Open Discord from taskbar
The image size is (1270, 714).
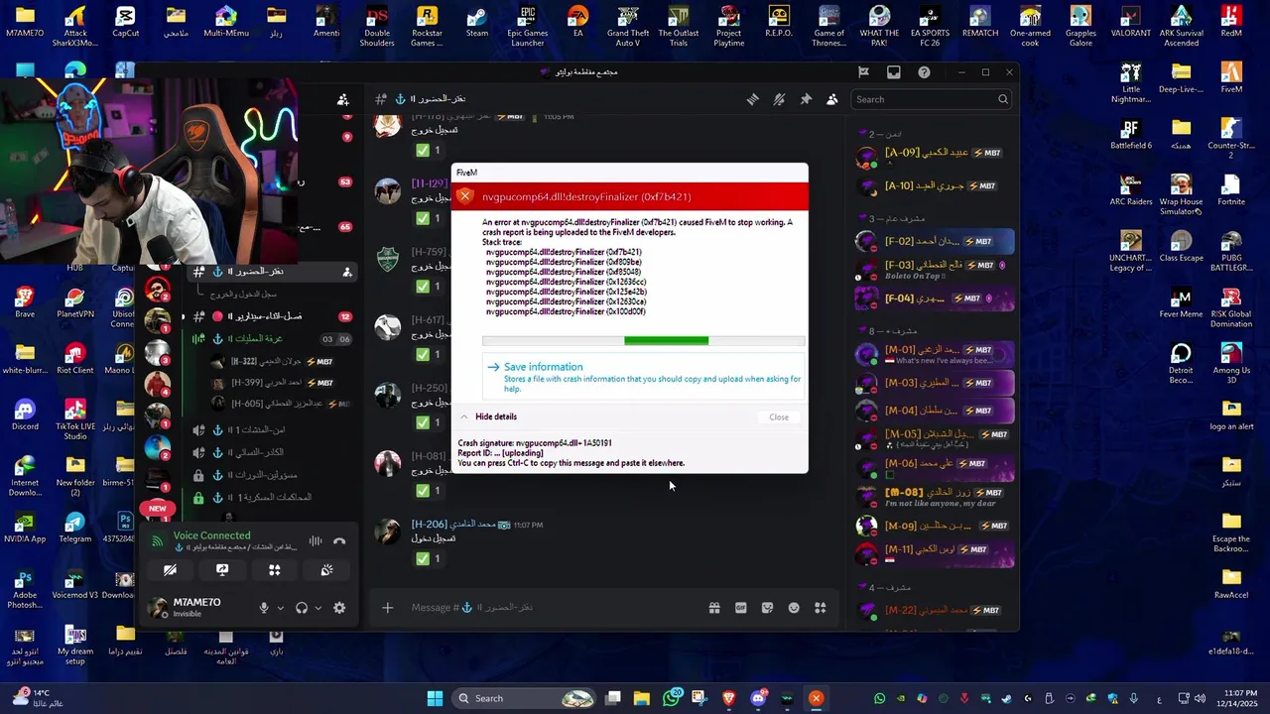(759, 698)
